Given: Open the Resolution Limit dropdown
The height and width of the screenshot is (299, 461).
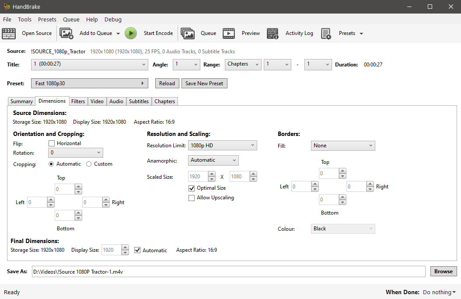Looking at the screenshot, I should coord(222,145).
